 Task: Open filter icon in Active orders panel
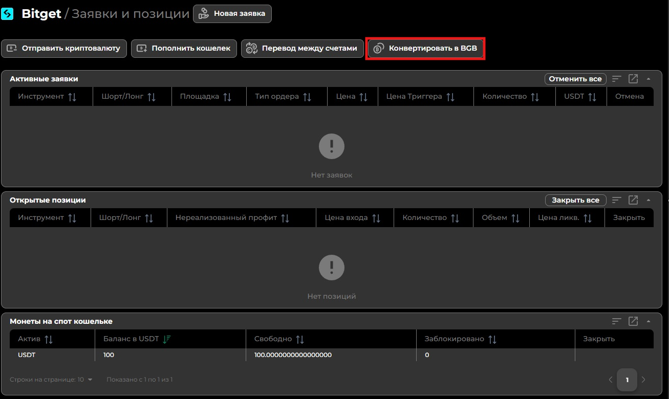coord(617,79)
